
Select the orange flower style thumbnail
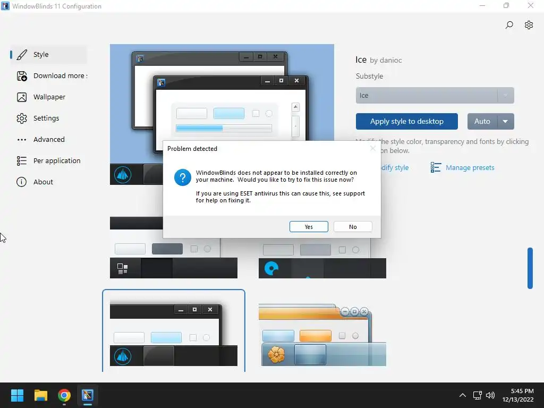[x=322, y=335]
